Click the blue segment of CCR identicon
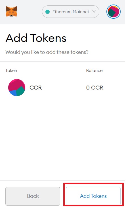 [x=12, y=93]
